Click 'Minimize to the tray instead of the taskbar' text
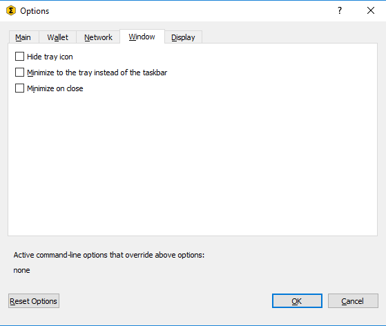 (97, 73)
